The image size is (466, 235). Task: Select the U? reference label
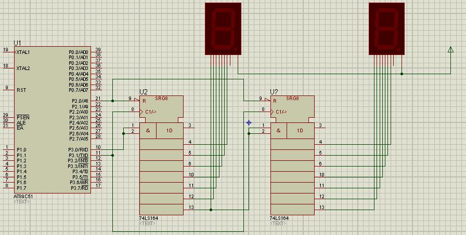(x=274, y=92)
